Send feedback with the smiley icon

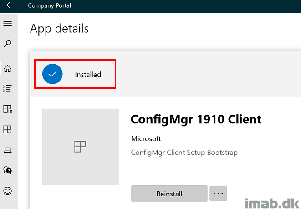pyautogui.click(x=7, y=191)
